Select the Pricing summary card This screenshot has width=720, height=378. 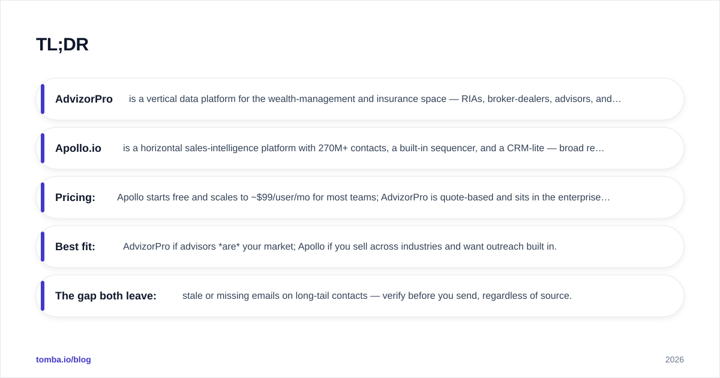(x=360, y=197)
